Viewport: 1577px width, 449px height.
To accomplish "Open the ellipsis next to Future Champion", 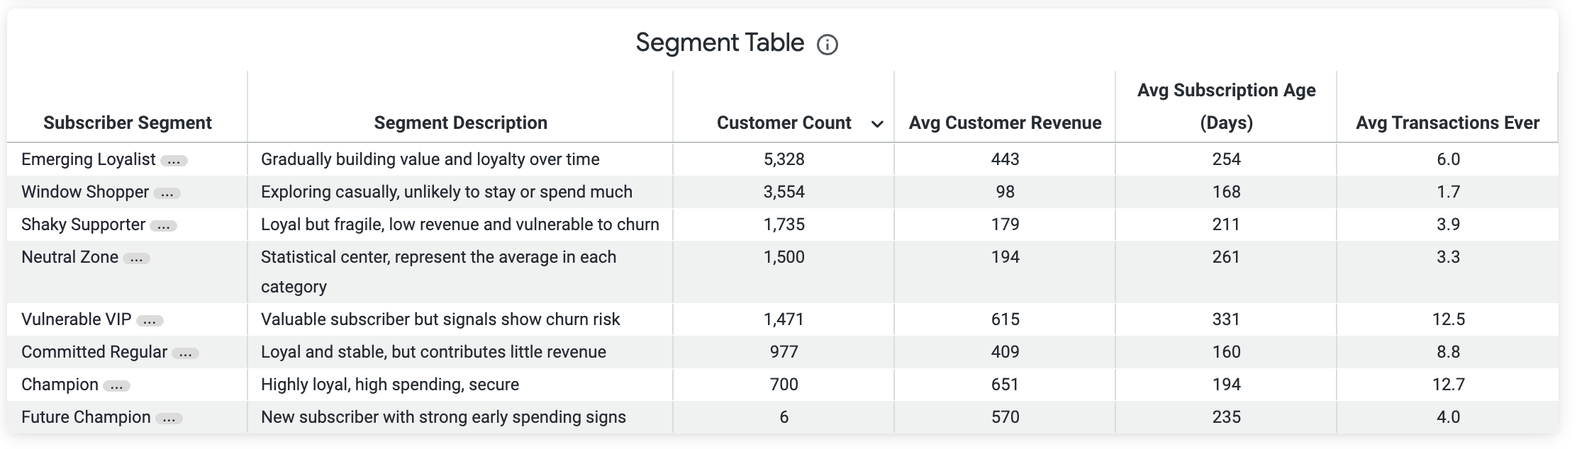I will click(x=169, y=419).
